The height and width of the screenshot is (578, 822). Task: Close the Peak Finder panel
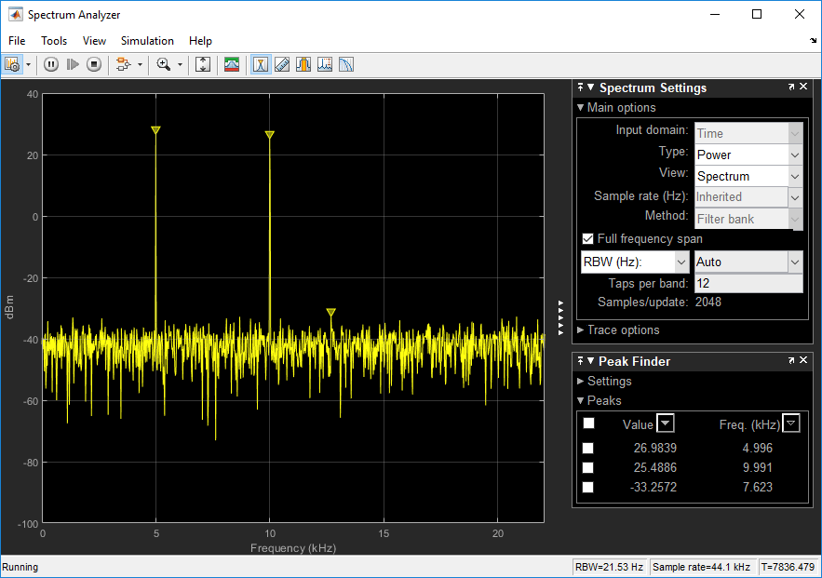[x=803, y=361]
